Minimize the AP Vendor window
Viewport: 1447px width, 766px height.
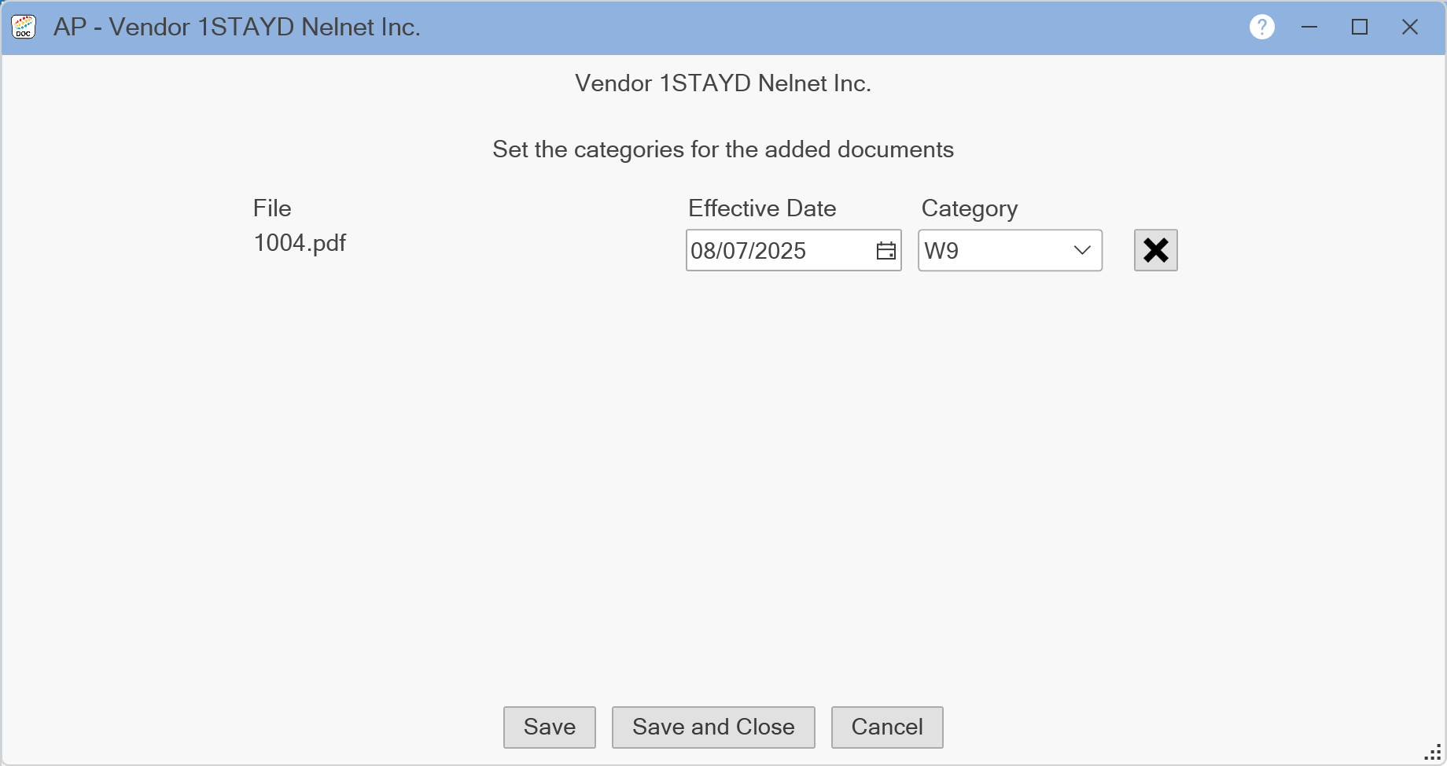1309,28
